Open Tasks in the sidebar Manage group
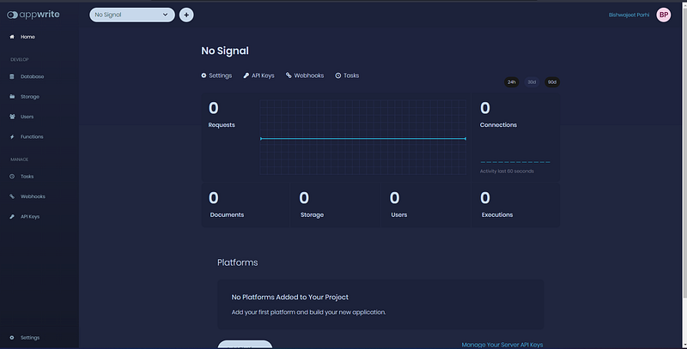Screen dimensions: 687x349 (27, 177)
